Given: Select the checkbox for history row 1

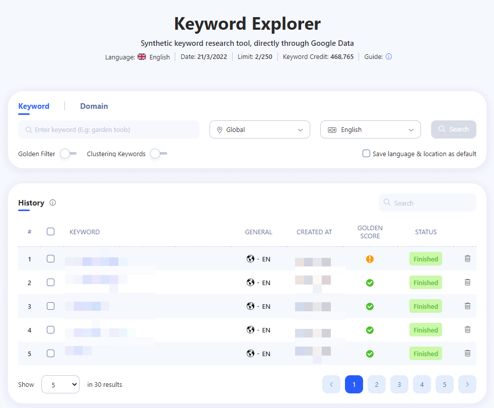Looking at the screenshot, I should pos(50,259).
